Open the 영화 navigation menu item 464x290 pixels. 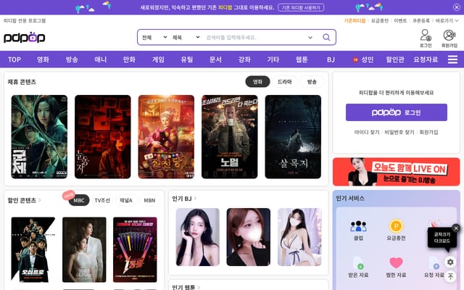point(43,59)
